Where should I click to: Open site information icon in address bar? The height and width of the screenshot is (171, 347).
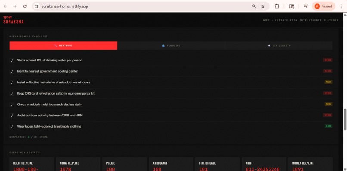click(37, 6)
